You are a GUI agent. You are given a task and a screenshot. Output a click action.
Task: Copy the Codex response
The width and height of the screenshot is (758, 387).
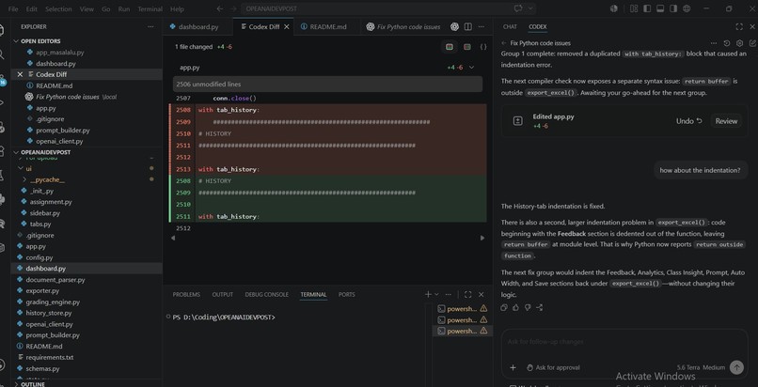(x=504, y=307)
